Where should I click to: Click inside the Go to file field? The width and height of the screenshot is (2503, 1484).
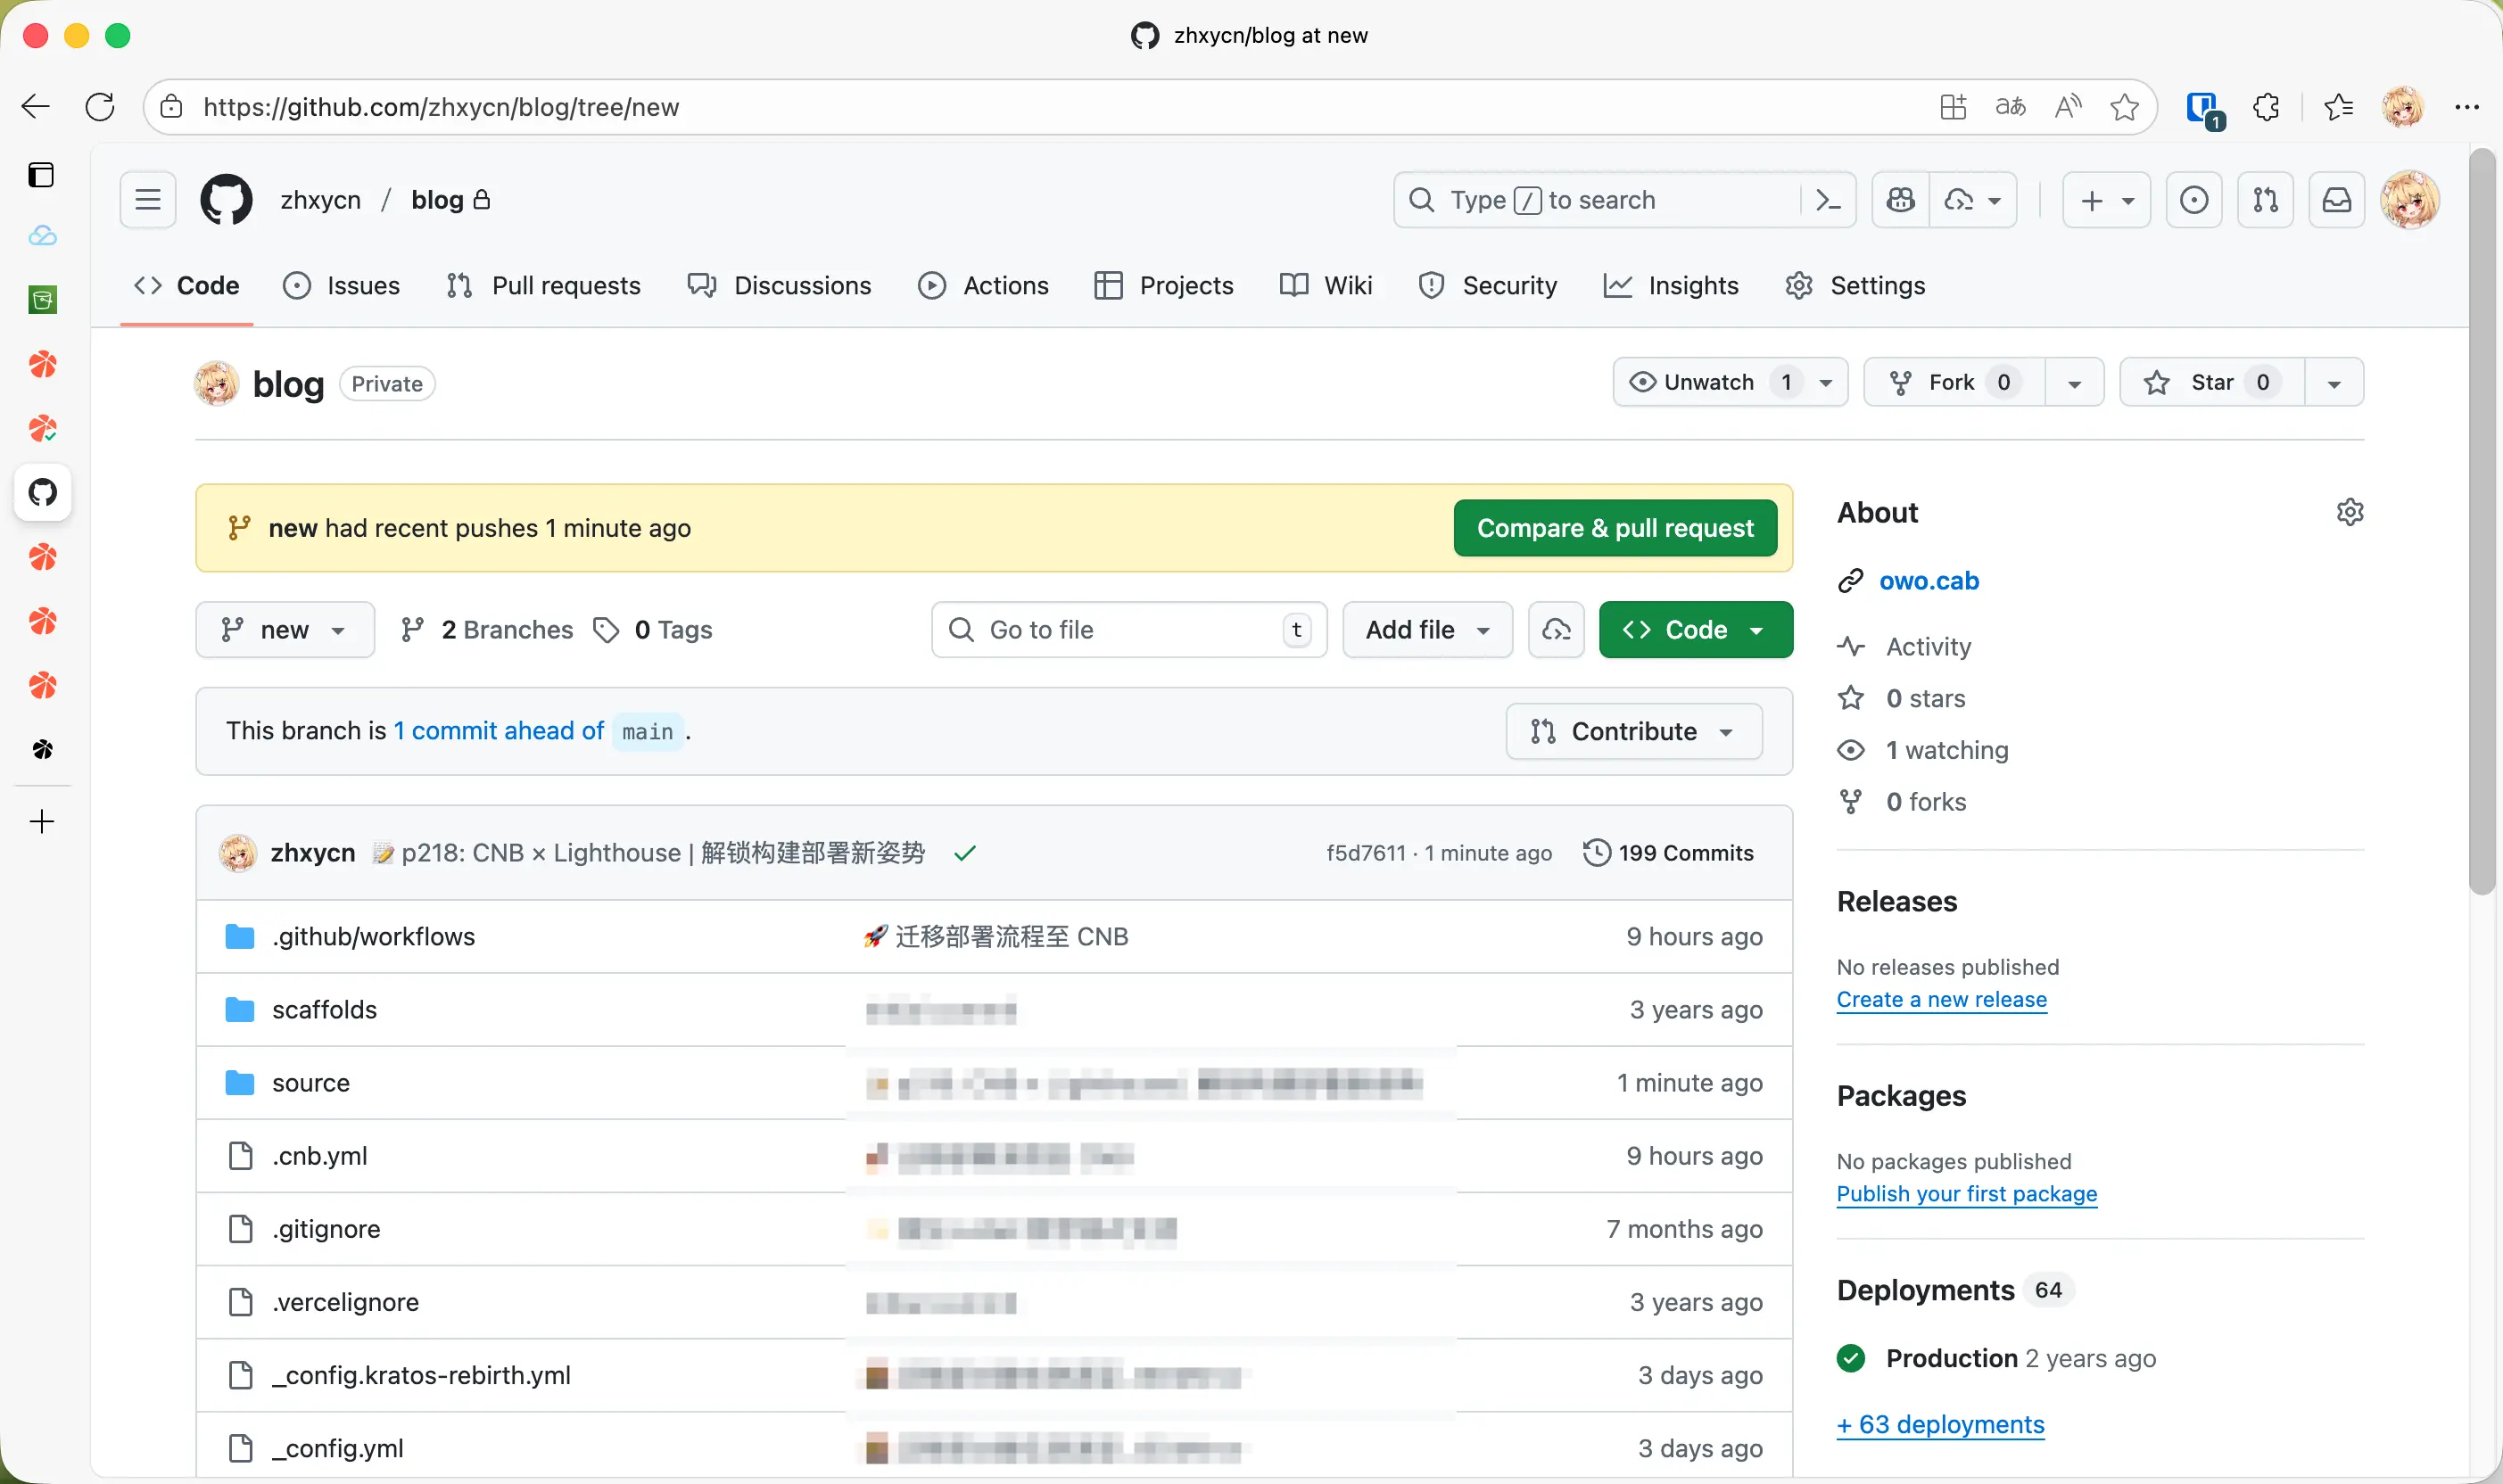pos(1110,629)
